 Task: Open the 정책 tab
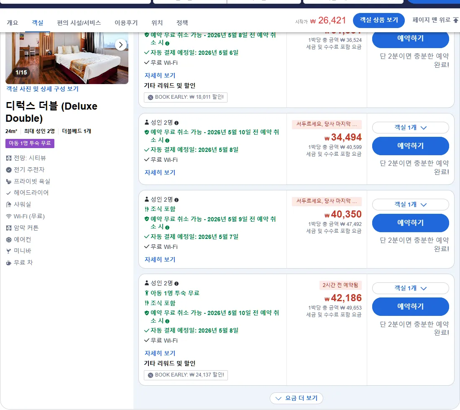tap(182, 23)
